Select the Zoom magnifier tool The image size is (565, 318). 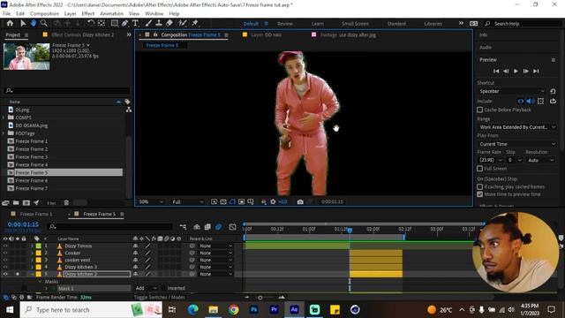tap(43, 23)
